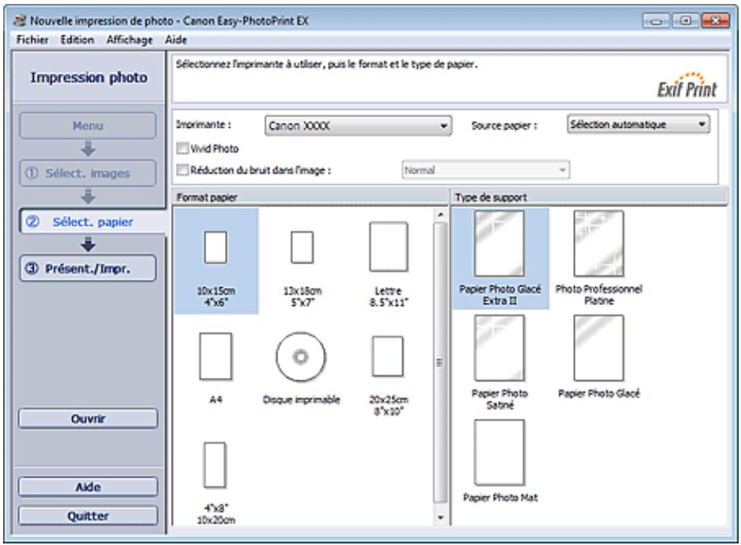Screen dimensions: 741x545
Task: Open the Edition menu
Action: point(77,40)
